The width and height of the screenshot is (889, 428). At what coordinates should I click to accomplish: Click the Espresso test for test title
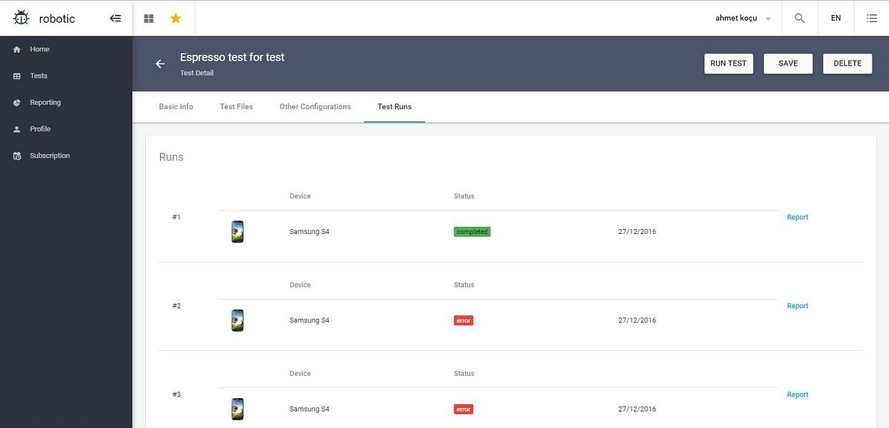232,58
